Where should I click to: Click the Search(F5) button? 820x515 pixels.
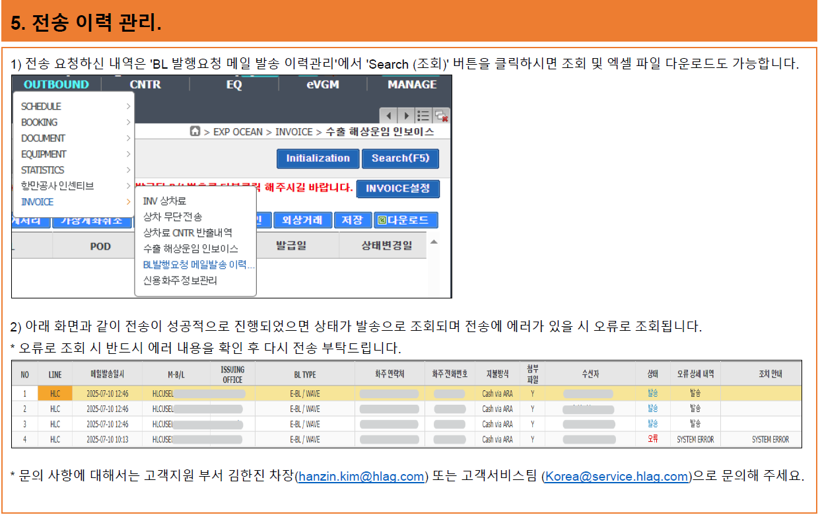click(x=401, y=158)
